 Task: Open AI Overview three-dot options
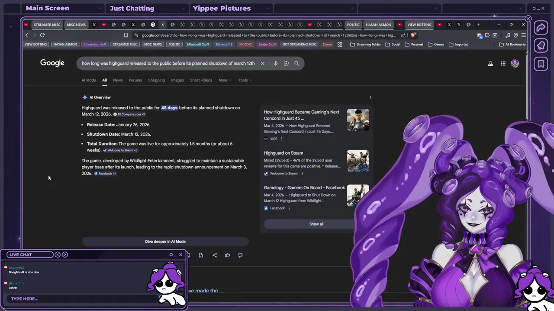370,98
